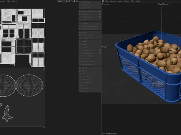The image size is (181, 135).
Task: Open UV Rectangularize options gear
Action: tap(100, 53)
